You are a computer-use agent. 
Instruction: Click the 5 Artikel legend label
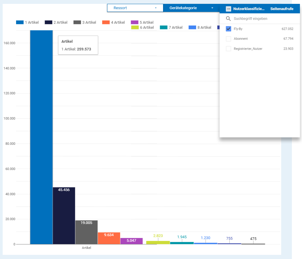click(146, 22)
